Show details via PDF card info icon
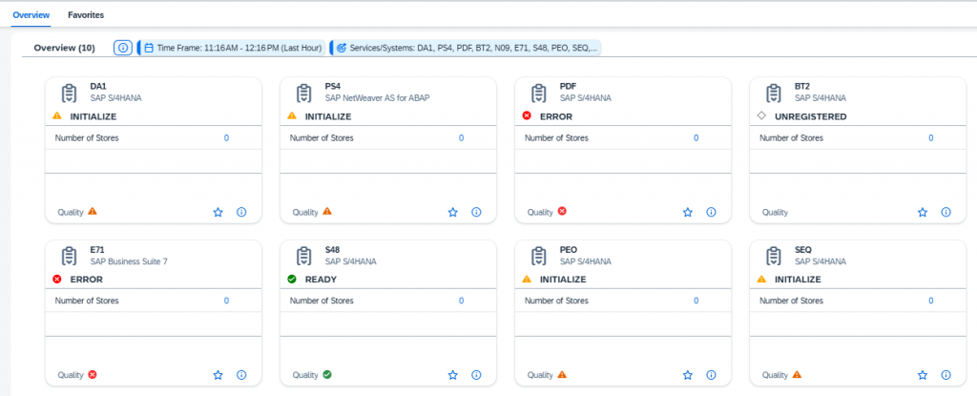 (x=712, y=212)
